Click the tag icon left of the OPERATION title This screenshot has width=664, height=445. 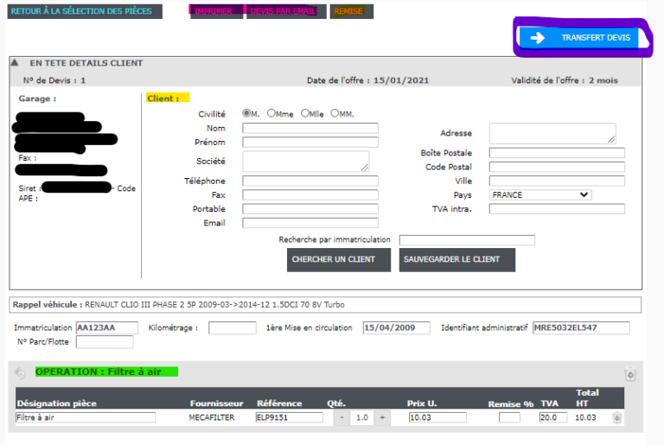pyautogui.click(x=22, y=372)
